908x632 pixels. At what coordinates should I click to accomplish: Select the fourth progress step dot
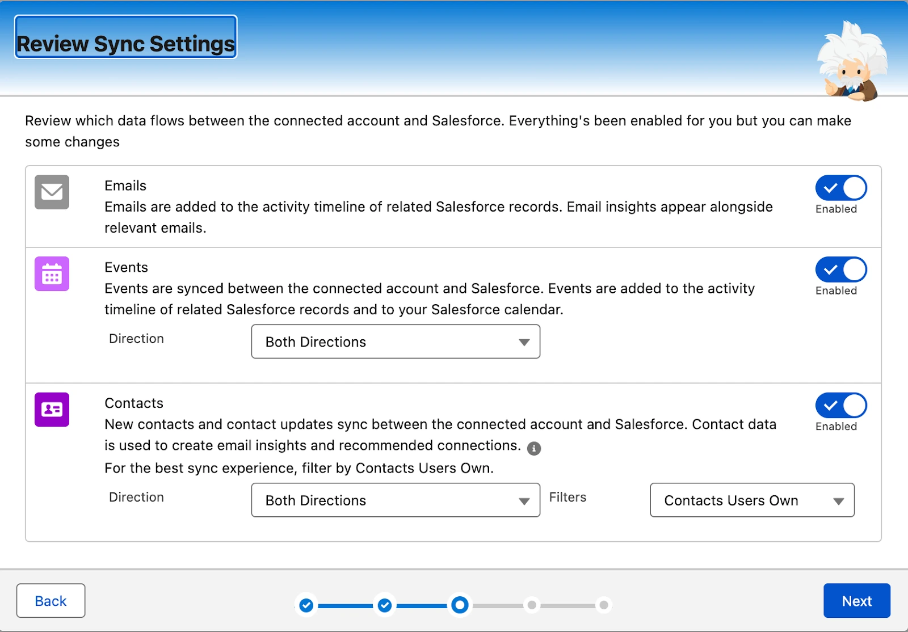[532, 605]
